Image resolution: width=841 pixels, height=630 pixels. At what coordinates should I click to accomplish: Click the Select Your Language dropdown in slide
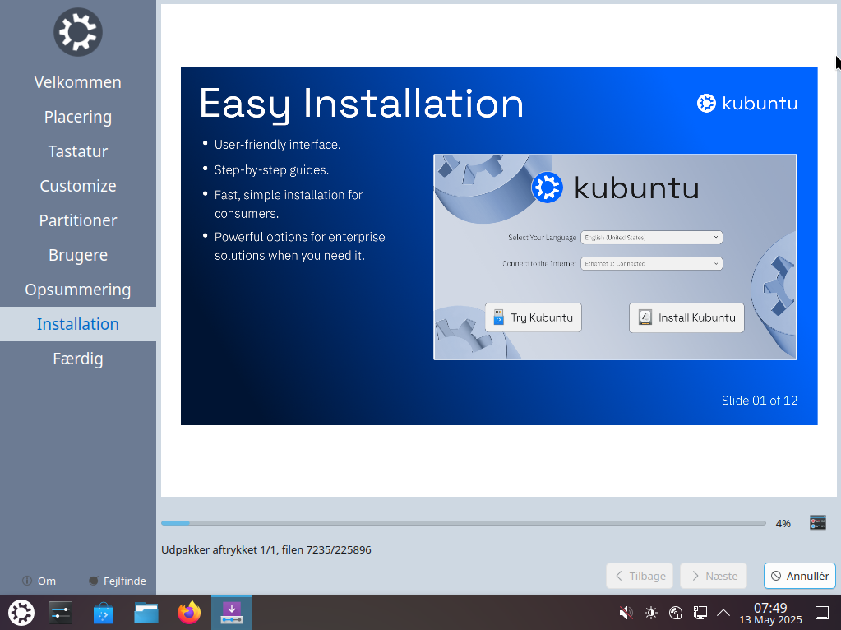point(652,237)
